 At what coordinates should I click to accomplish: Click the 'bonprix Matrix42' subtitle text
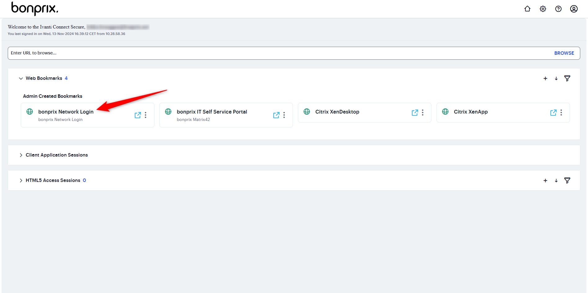tap(193, 120)
